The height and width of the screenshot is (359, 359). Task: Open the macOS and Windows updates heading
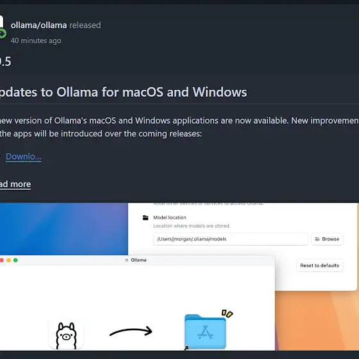pos(123,92)
